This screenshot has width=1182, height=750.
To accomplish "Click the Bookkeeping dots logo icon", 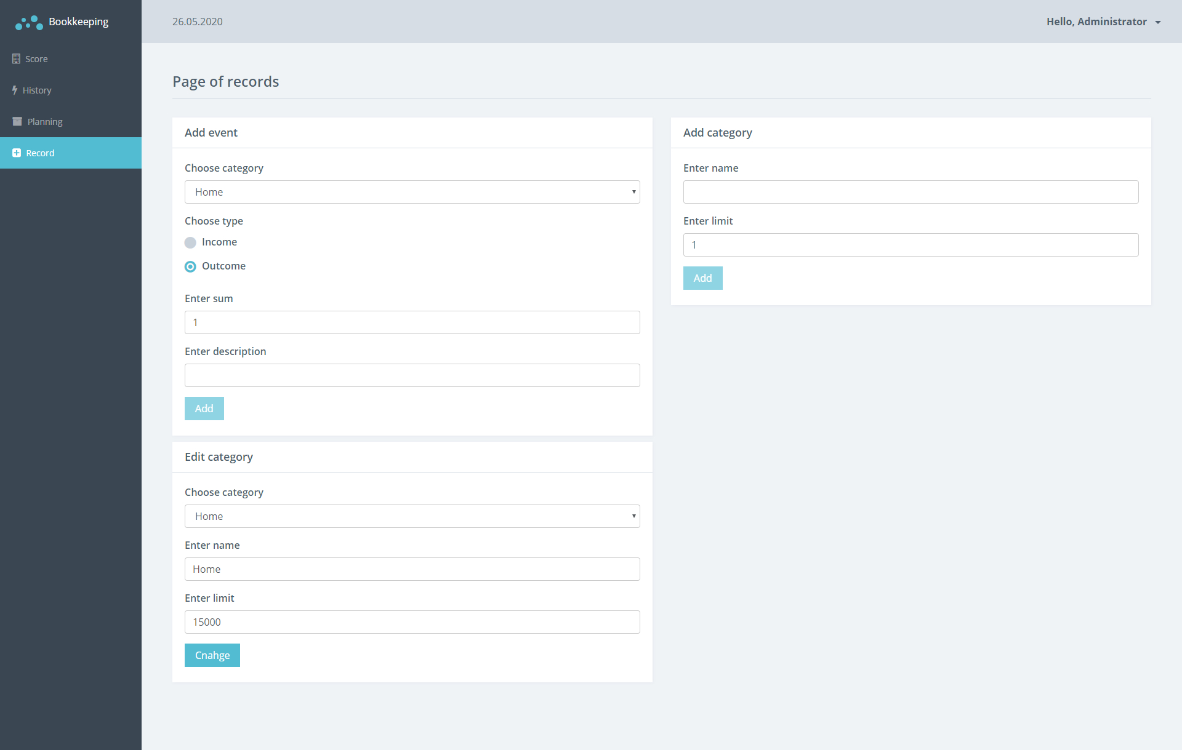I will [x=29, y=23].
